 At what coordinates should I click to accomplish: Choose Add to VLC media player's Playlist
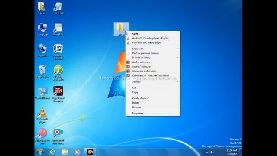[153, 38]
